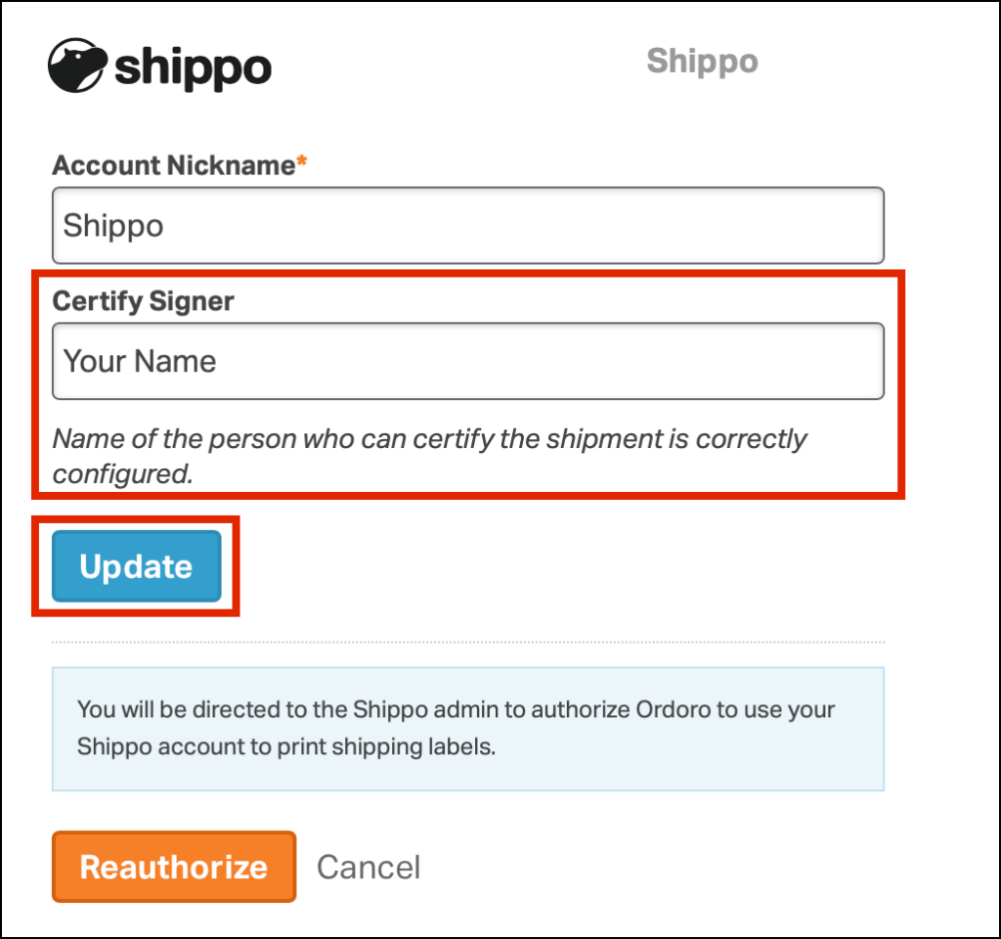Click the print shipping labels sentence line
Image resolution: width=1001 pixels, height=939 pixels.
286,746
